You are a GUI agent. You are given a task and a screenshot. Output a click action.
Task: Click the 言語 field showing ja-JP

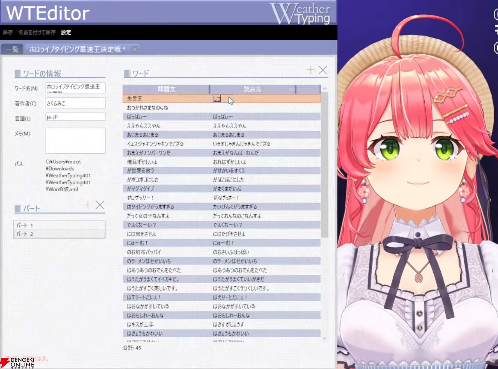(75, 117)
